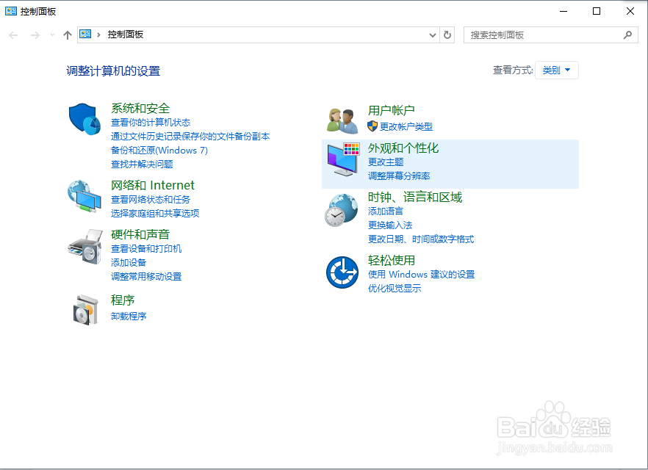The width and height of the screenshot is (648, 470).
Task: Open 时钟、语言和区域 category heading
Action: (415, 197)
